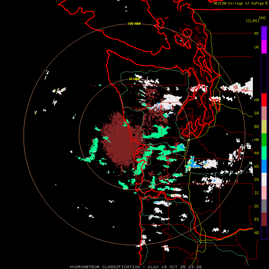Click the GR legend label

[x=256, y=113]
